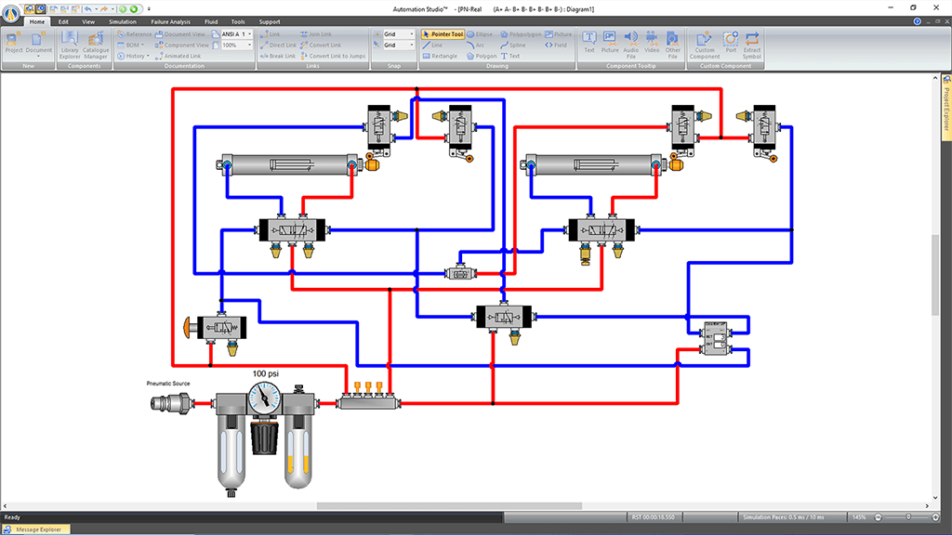The height and width of the screenshot is (535, 952).
Task: Open the 100% zoom dropdown
Action: tap(233, 45)
